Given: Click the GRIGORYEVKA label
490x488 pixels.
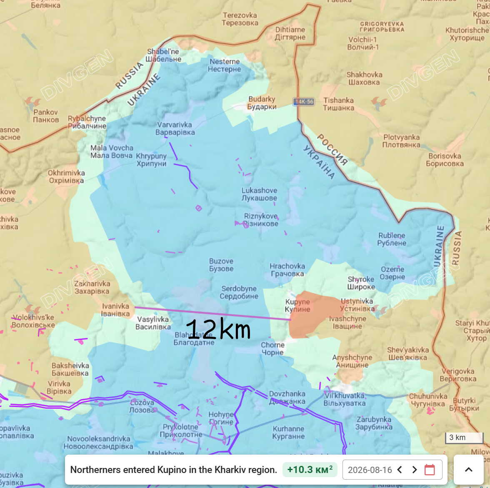Looking at the screenshot, I should pyautogui.click(x=382, y=27).
